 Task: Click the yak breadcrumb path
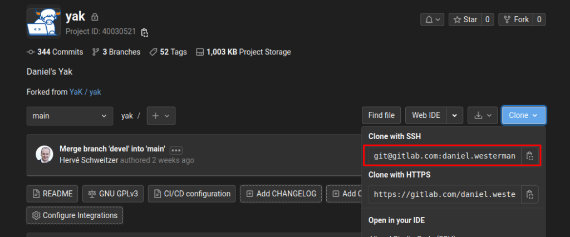tap(127, 116)
